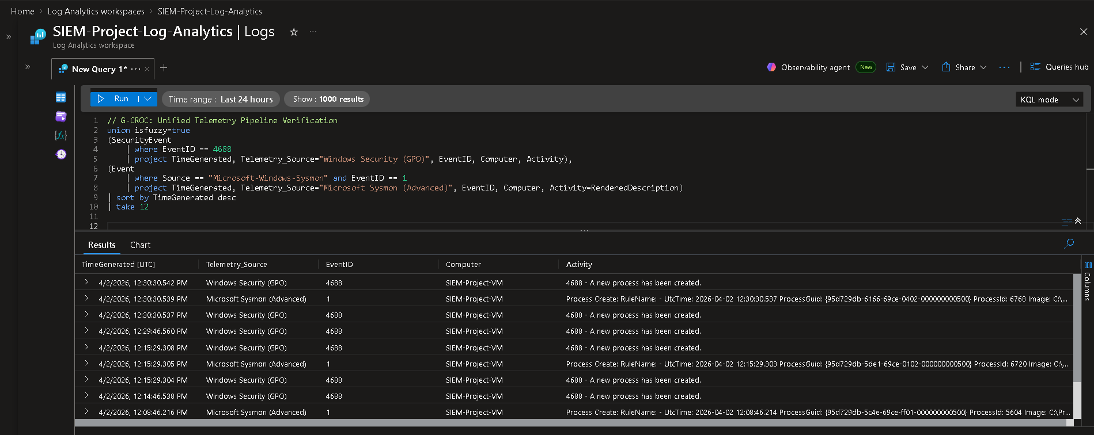
Task: Open the Functions (fx) sidebar icon
Action: [x=60, y=135]
